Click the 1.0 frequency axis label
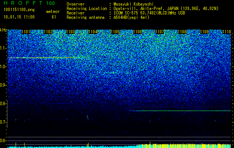 coord(3,67)
